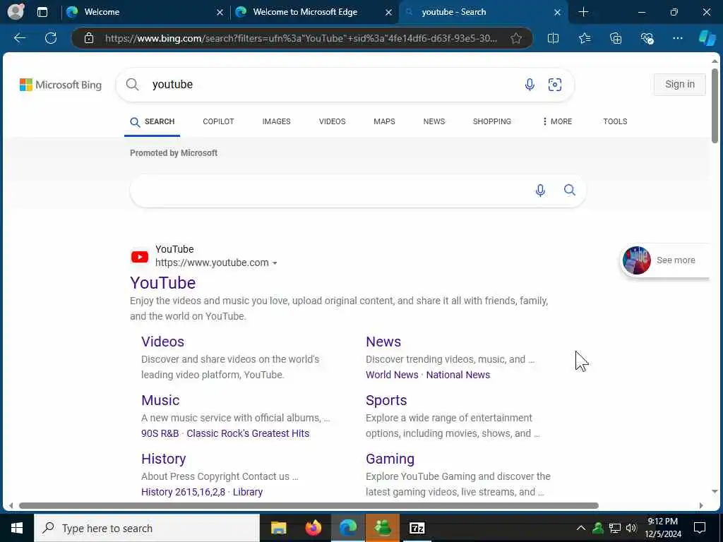
Task: Open Favorites list icon
Action: click(585, 38)
